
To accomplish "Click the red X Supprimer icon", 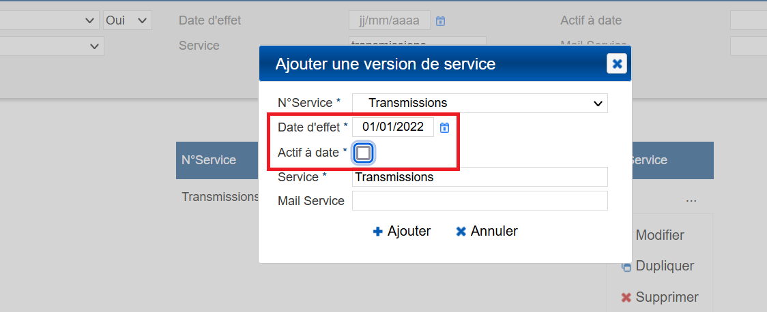I will (626, 298).
